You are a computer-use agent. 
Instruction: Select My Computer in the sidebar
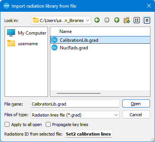[x=27, y=33]
